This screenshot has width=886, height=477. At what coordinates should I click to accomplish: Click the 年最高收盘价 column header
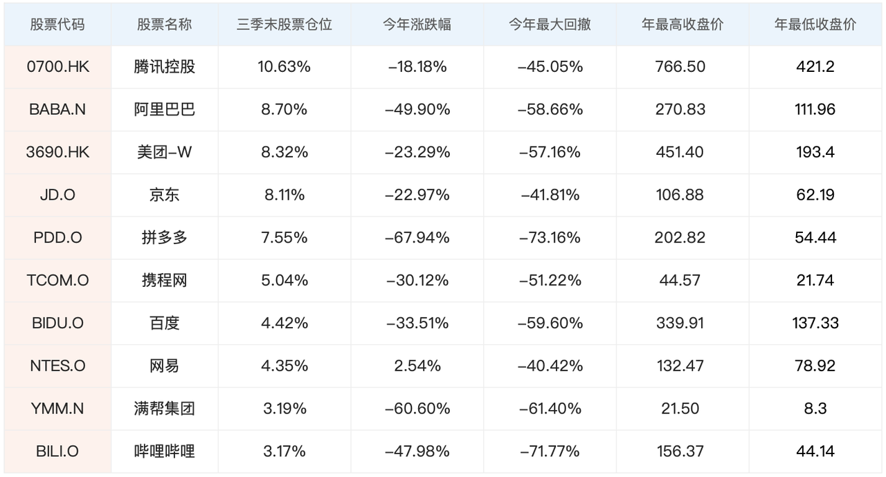point(682,24)
